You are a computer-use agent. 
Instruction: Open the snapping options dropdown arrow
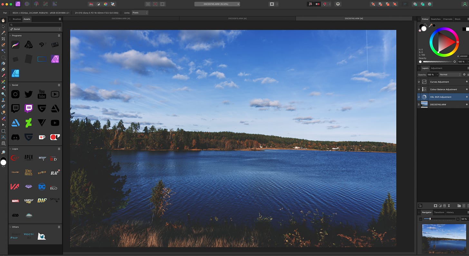pyautogui.click(x=330, y=4)
